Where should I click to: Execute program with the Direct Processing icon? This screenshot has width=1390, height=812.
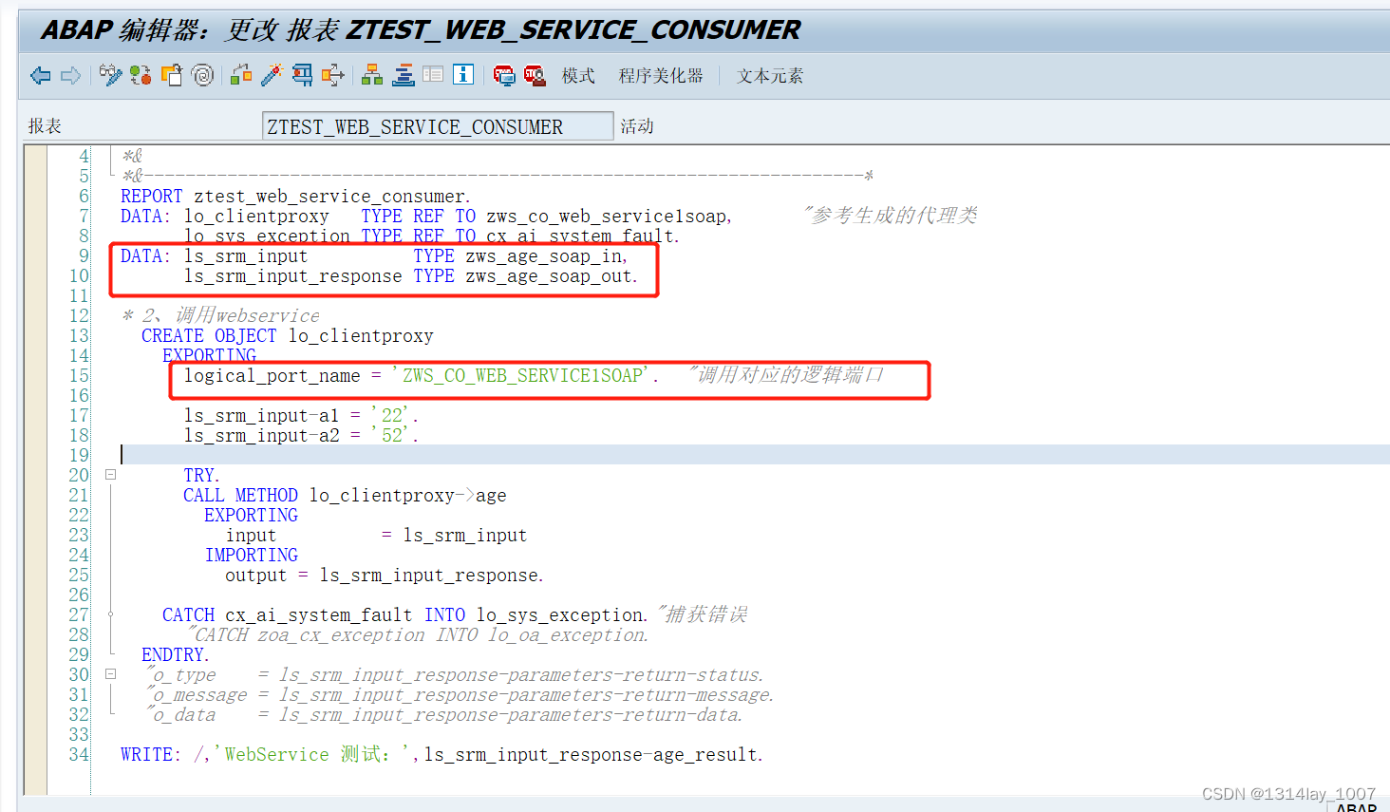pyautogui.click(x=303, y=75)
